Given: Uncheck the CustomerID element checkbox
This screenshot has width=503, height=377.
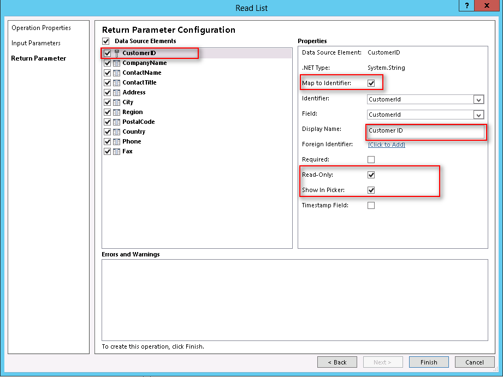Looking at the screenshot, I should click(x=108, y=53).
